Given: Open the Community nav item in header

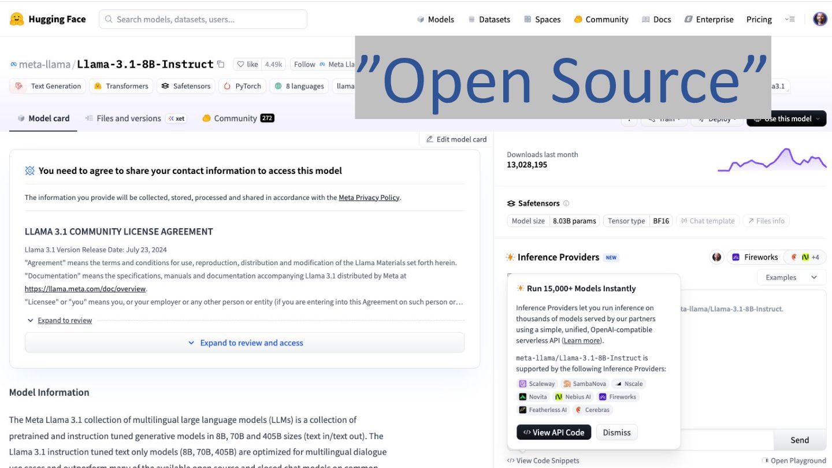Looking at the screenshot, I should (x=601, y=19).
